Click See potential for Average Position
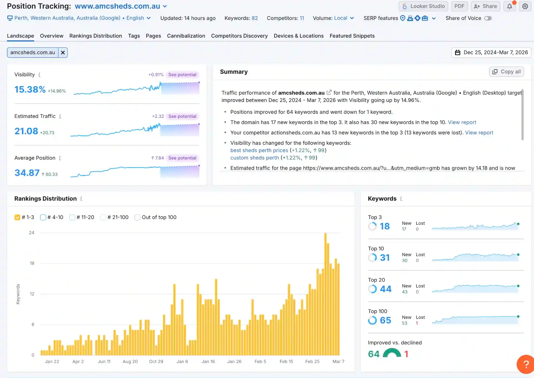The width and height of the screenshot is (534, 378). pyautogui.click(x=182, y=158)
